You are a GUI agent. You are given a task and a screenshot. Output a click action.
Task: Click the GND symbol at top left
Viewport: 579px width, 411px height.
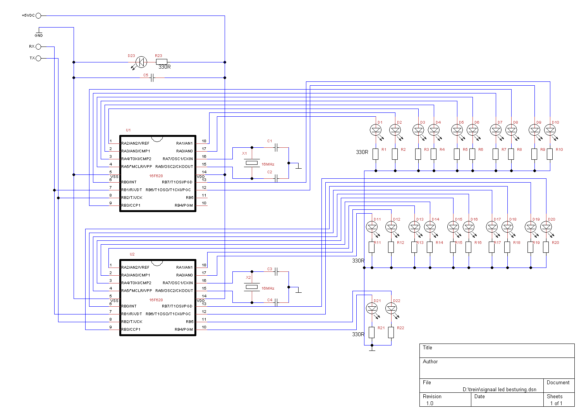39,33
